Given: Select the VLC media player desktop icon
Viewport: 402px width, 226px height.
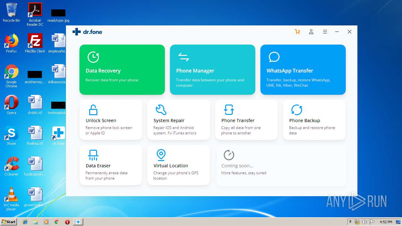Looking at the screenshot, I should pyautogui.click(x=11, y=199).
